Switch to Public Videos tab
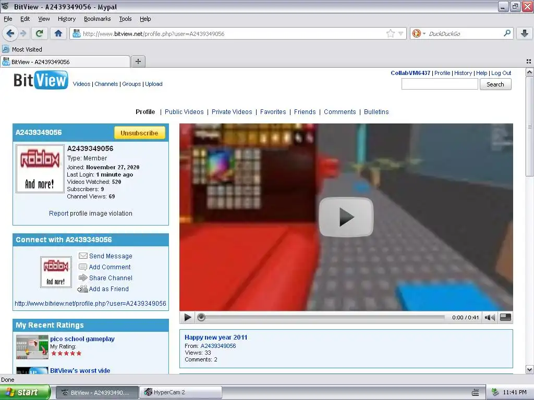534x400 pixels. click(184, 112)
